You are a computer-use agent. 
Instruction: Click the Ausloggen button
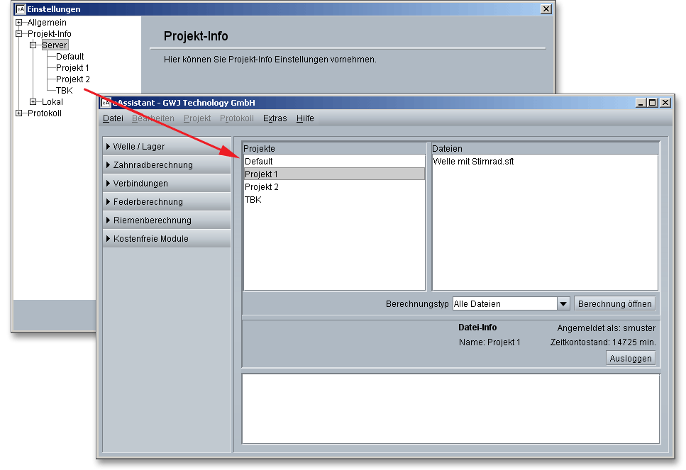click(x=631, y=359)
